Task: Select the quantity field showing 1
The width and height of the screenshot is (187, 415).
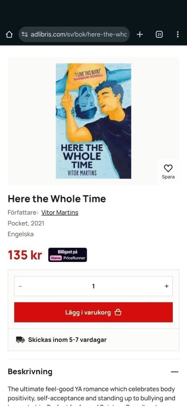Action: click(x=93, y=286)
